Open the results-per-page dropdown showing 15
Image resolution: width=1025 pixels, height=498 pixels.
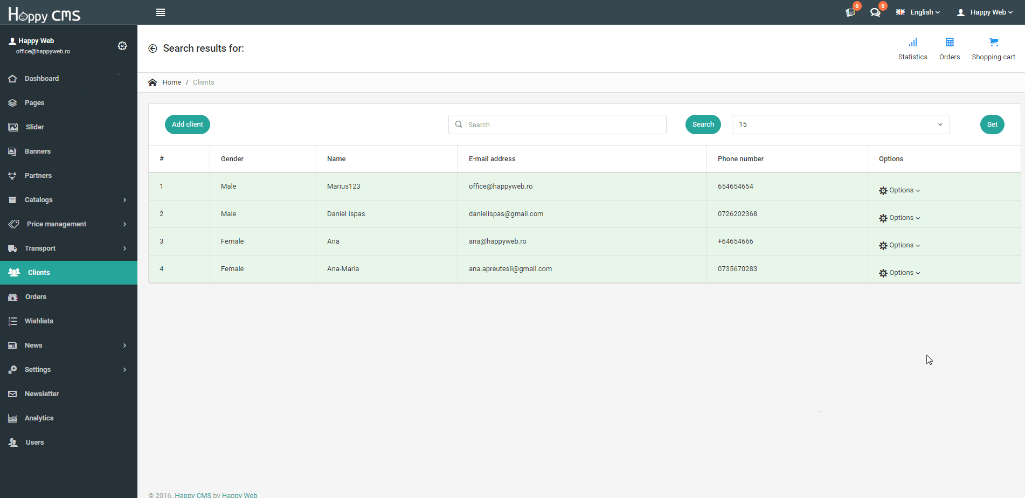pos(841,124)
